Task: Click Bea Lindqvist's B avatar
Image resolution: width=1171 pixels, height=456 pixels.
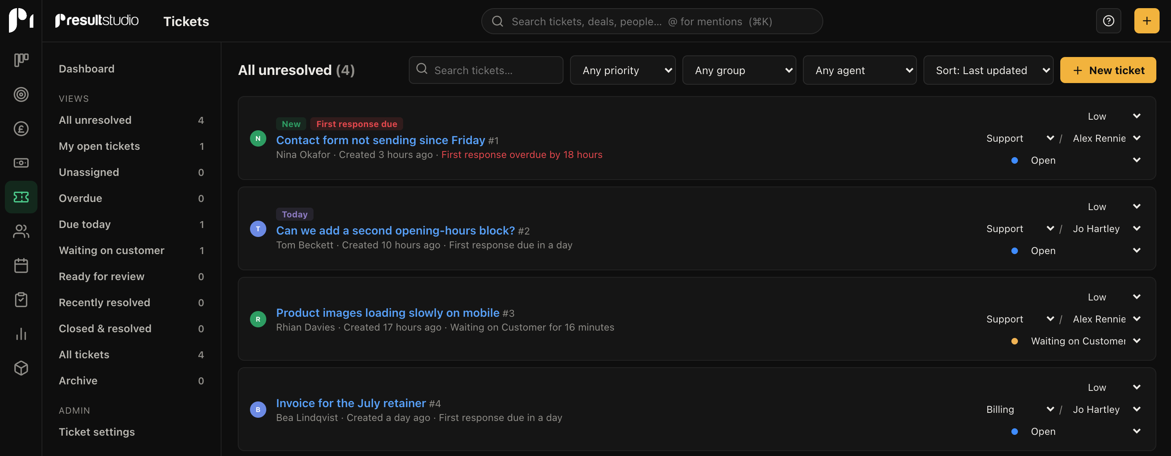Action: [x=258, y=410]
